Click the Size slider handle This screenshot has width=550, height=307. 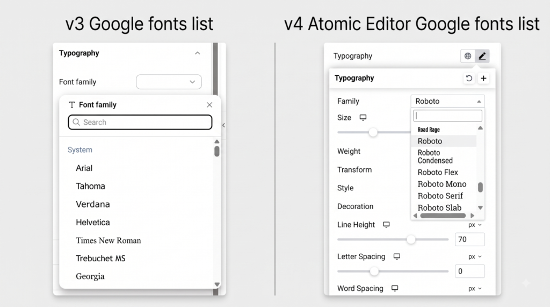[373, 132]
